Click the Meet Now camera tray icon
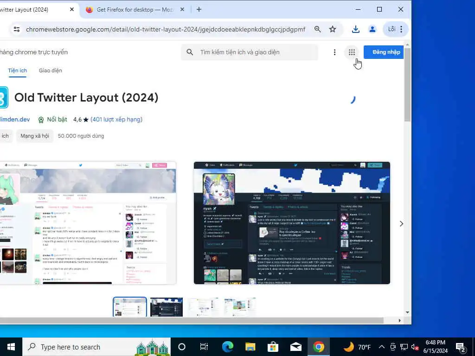Screen dimensions: 475x356 [393, 347]
